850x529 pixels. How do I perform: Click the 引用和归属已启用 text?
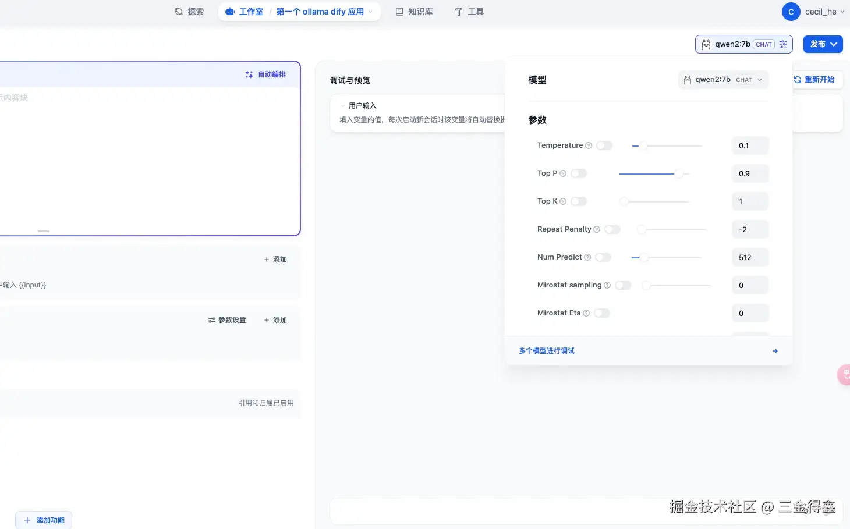click(x=266, y=403)
